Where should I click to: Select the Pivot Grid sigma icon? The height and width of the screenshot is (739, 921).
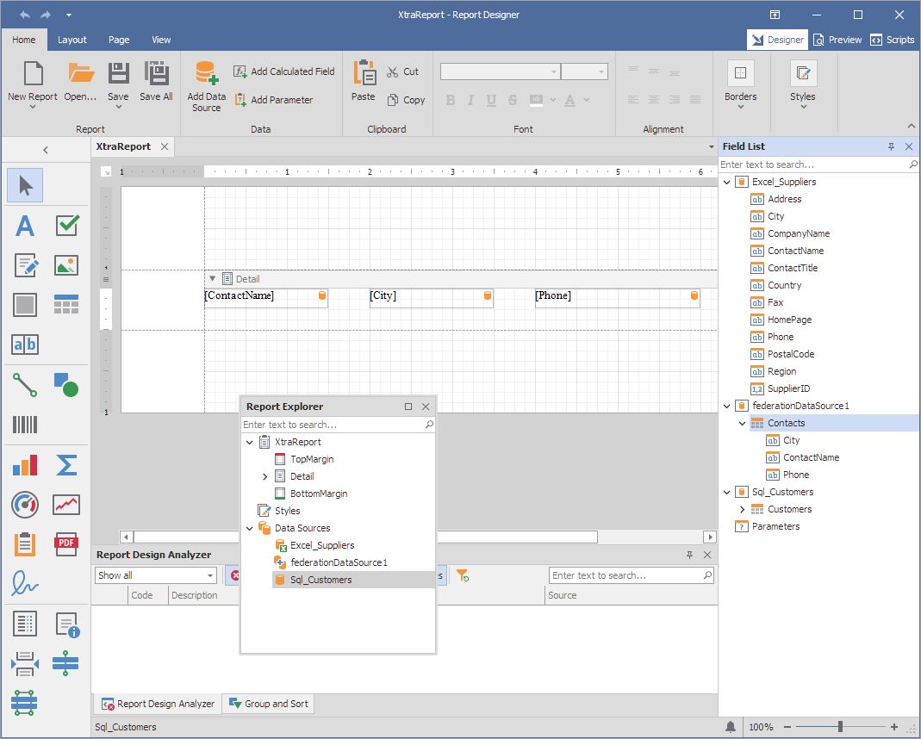tap(66, 465)
